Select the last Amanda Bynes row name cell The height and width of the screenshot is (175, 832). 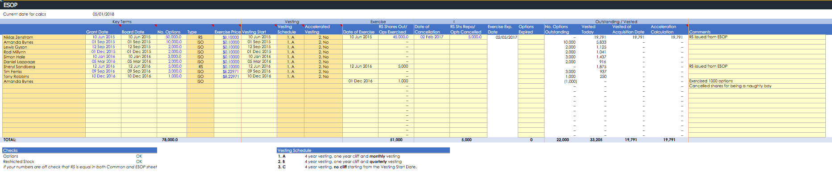pos(44,81)
